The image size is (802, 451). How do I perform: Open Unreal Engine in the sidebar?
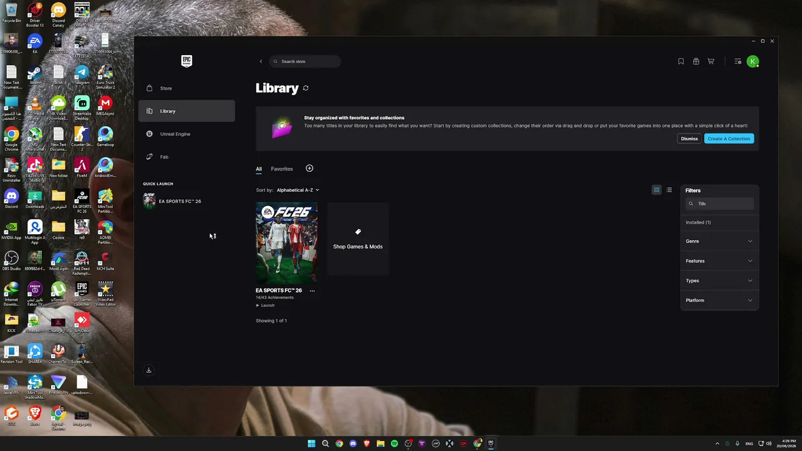[187, 134]
